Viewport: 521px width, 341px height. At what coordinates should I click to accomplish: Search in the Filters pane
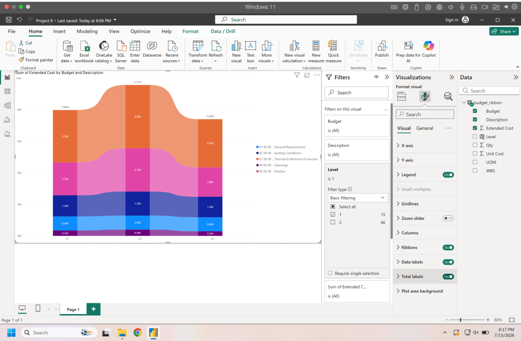point(357,92)
